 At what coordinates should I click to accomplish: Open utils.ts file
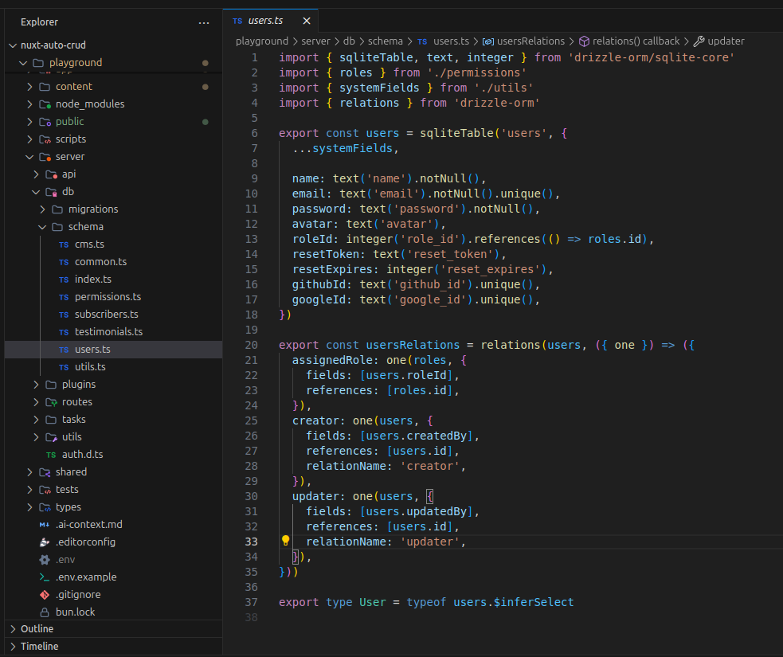(90, 367)
